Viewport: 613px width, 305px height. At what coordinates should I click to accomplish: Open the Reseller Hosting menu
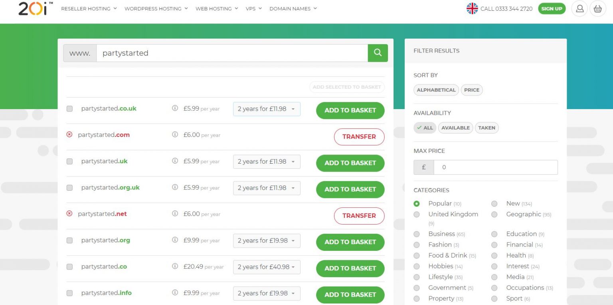(89, 8)
